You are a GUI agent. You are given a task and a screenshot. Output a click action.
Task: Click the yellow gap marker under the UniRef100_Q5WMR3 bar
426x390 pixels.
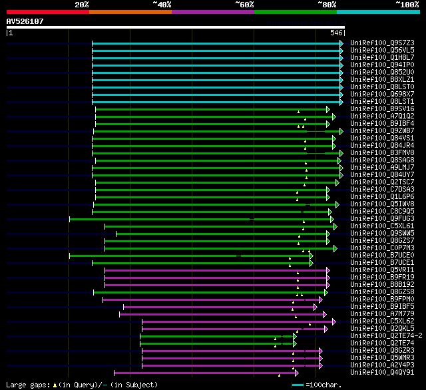point(293,361)
